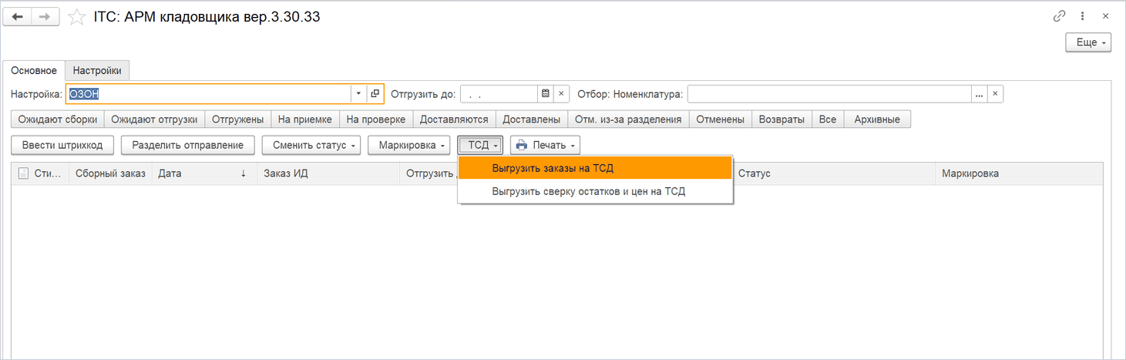Go forward with the right arrow button

(45, 16)
